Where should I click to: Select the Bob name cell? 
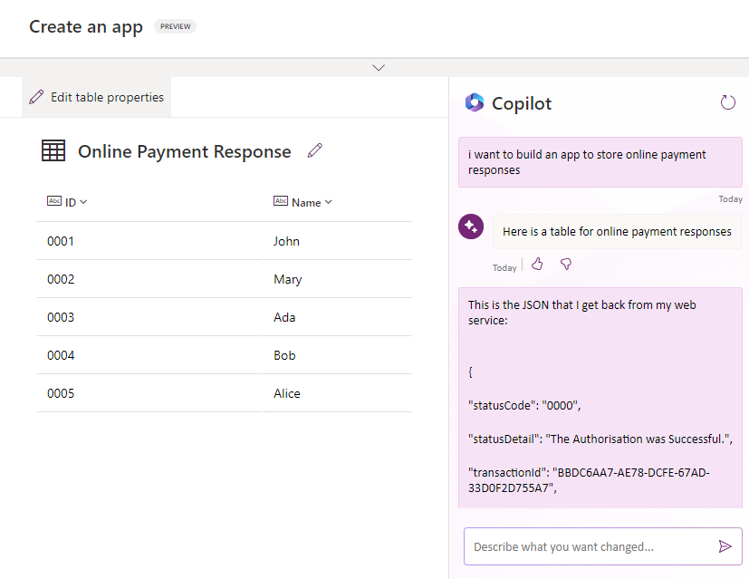[x=337, y=355]
